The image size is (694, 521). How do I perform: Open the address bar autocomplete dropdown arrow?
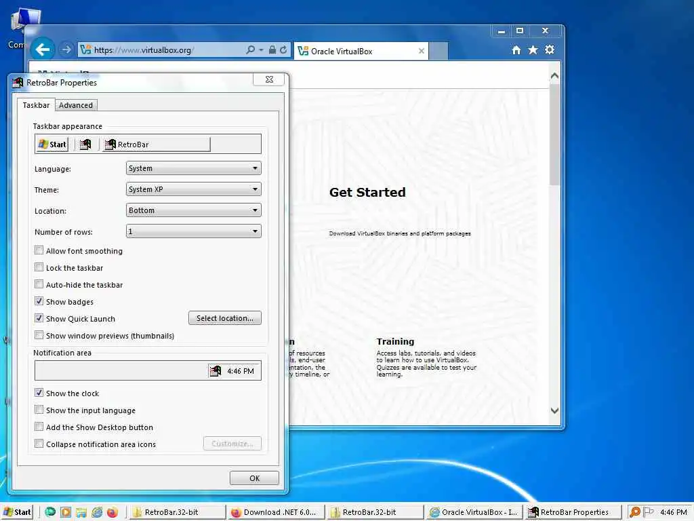coord(261,50)
